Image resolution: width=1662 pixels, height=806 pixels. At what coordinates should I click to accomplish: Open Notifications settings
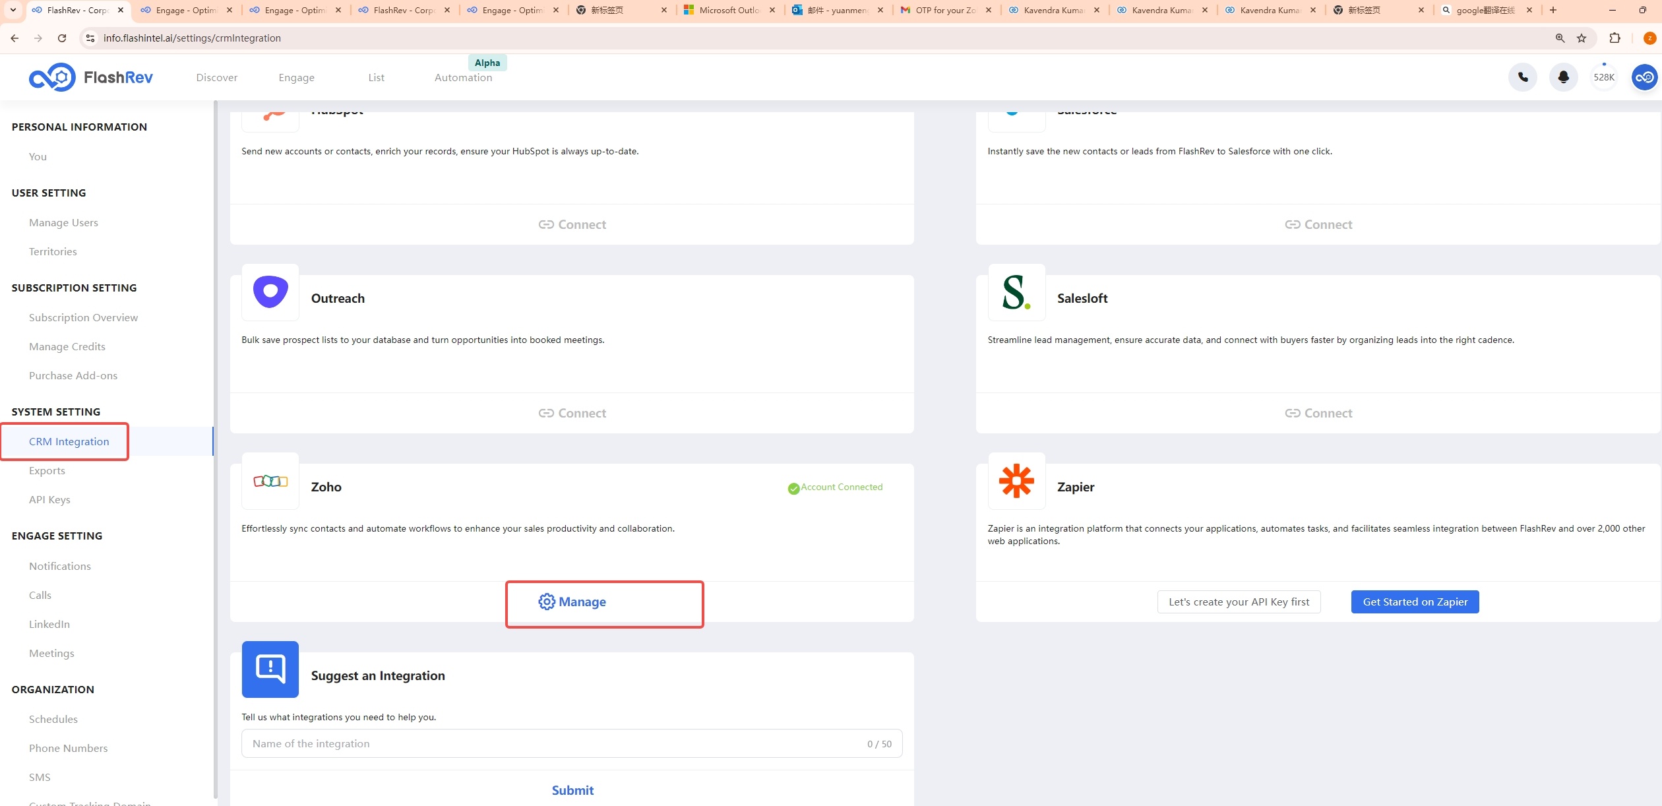click(59, 566)
